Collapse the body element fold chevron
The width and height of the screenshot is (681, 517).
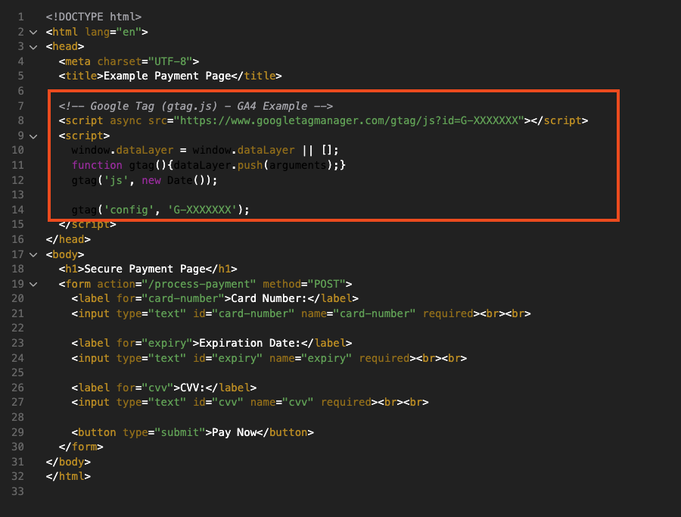click(33, 254)
